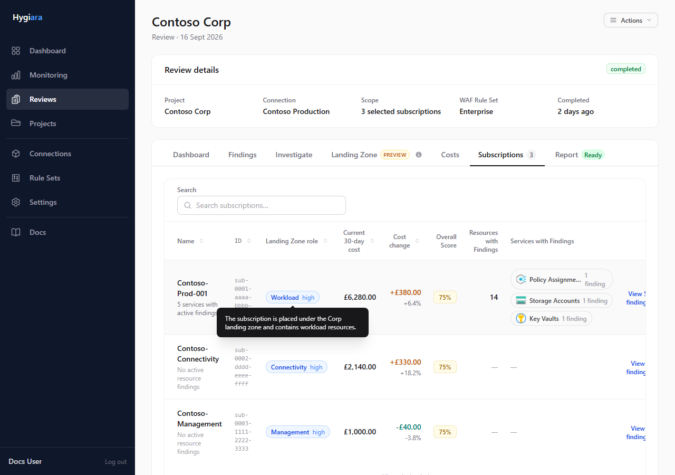Click the Storage Accounts service icon
Image resolution: width=675 pixels, height=475 pixels.
(x=521, y=300)
